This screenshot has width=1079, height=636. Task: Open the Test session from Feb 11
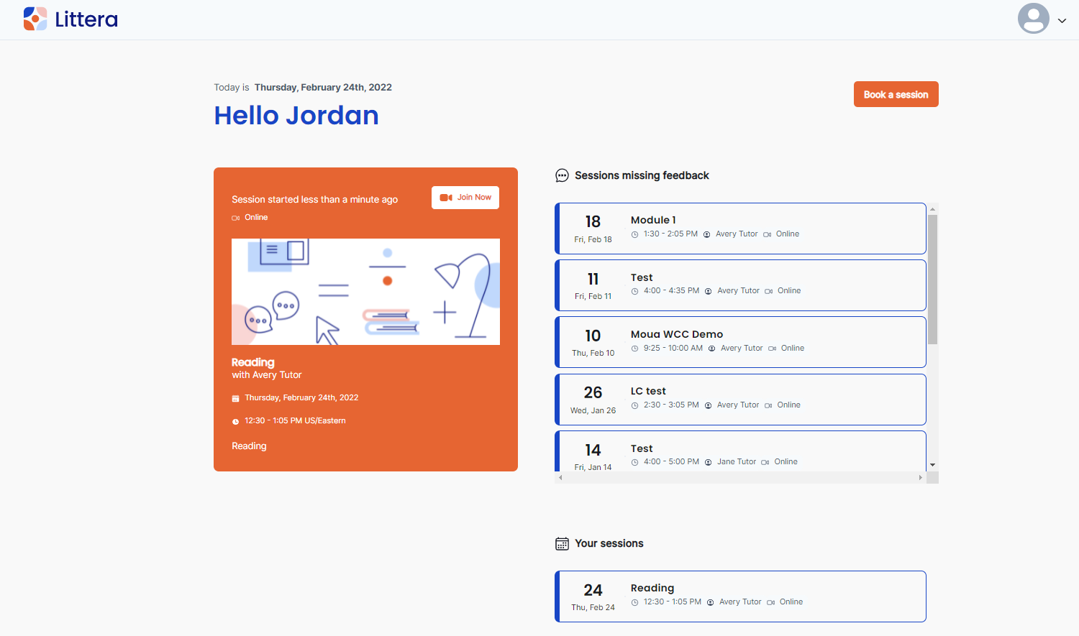(740, 285)
